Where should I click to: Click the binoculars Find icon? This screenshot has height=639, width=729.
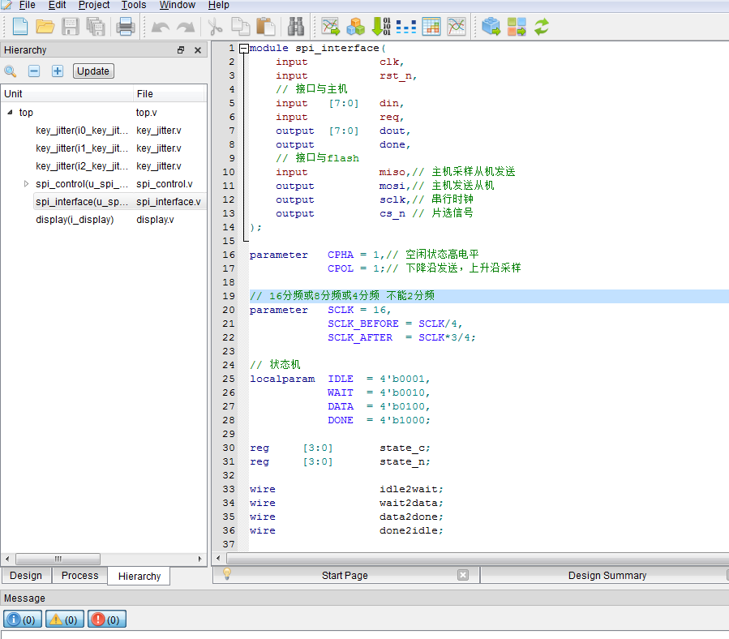point(296,27)
